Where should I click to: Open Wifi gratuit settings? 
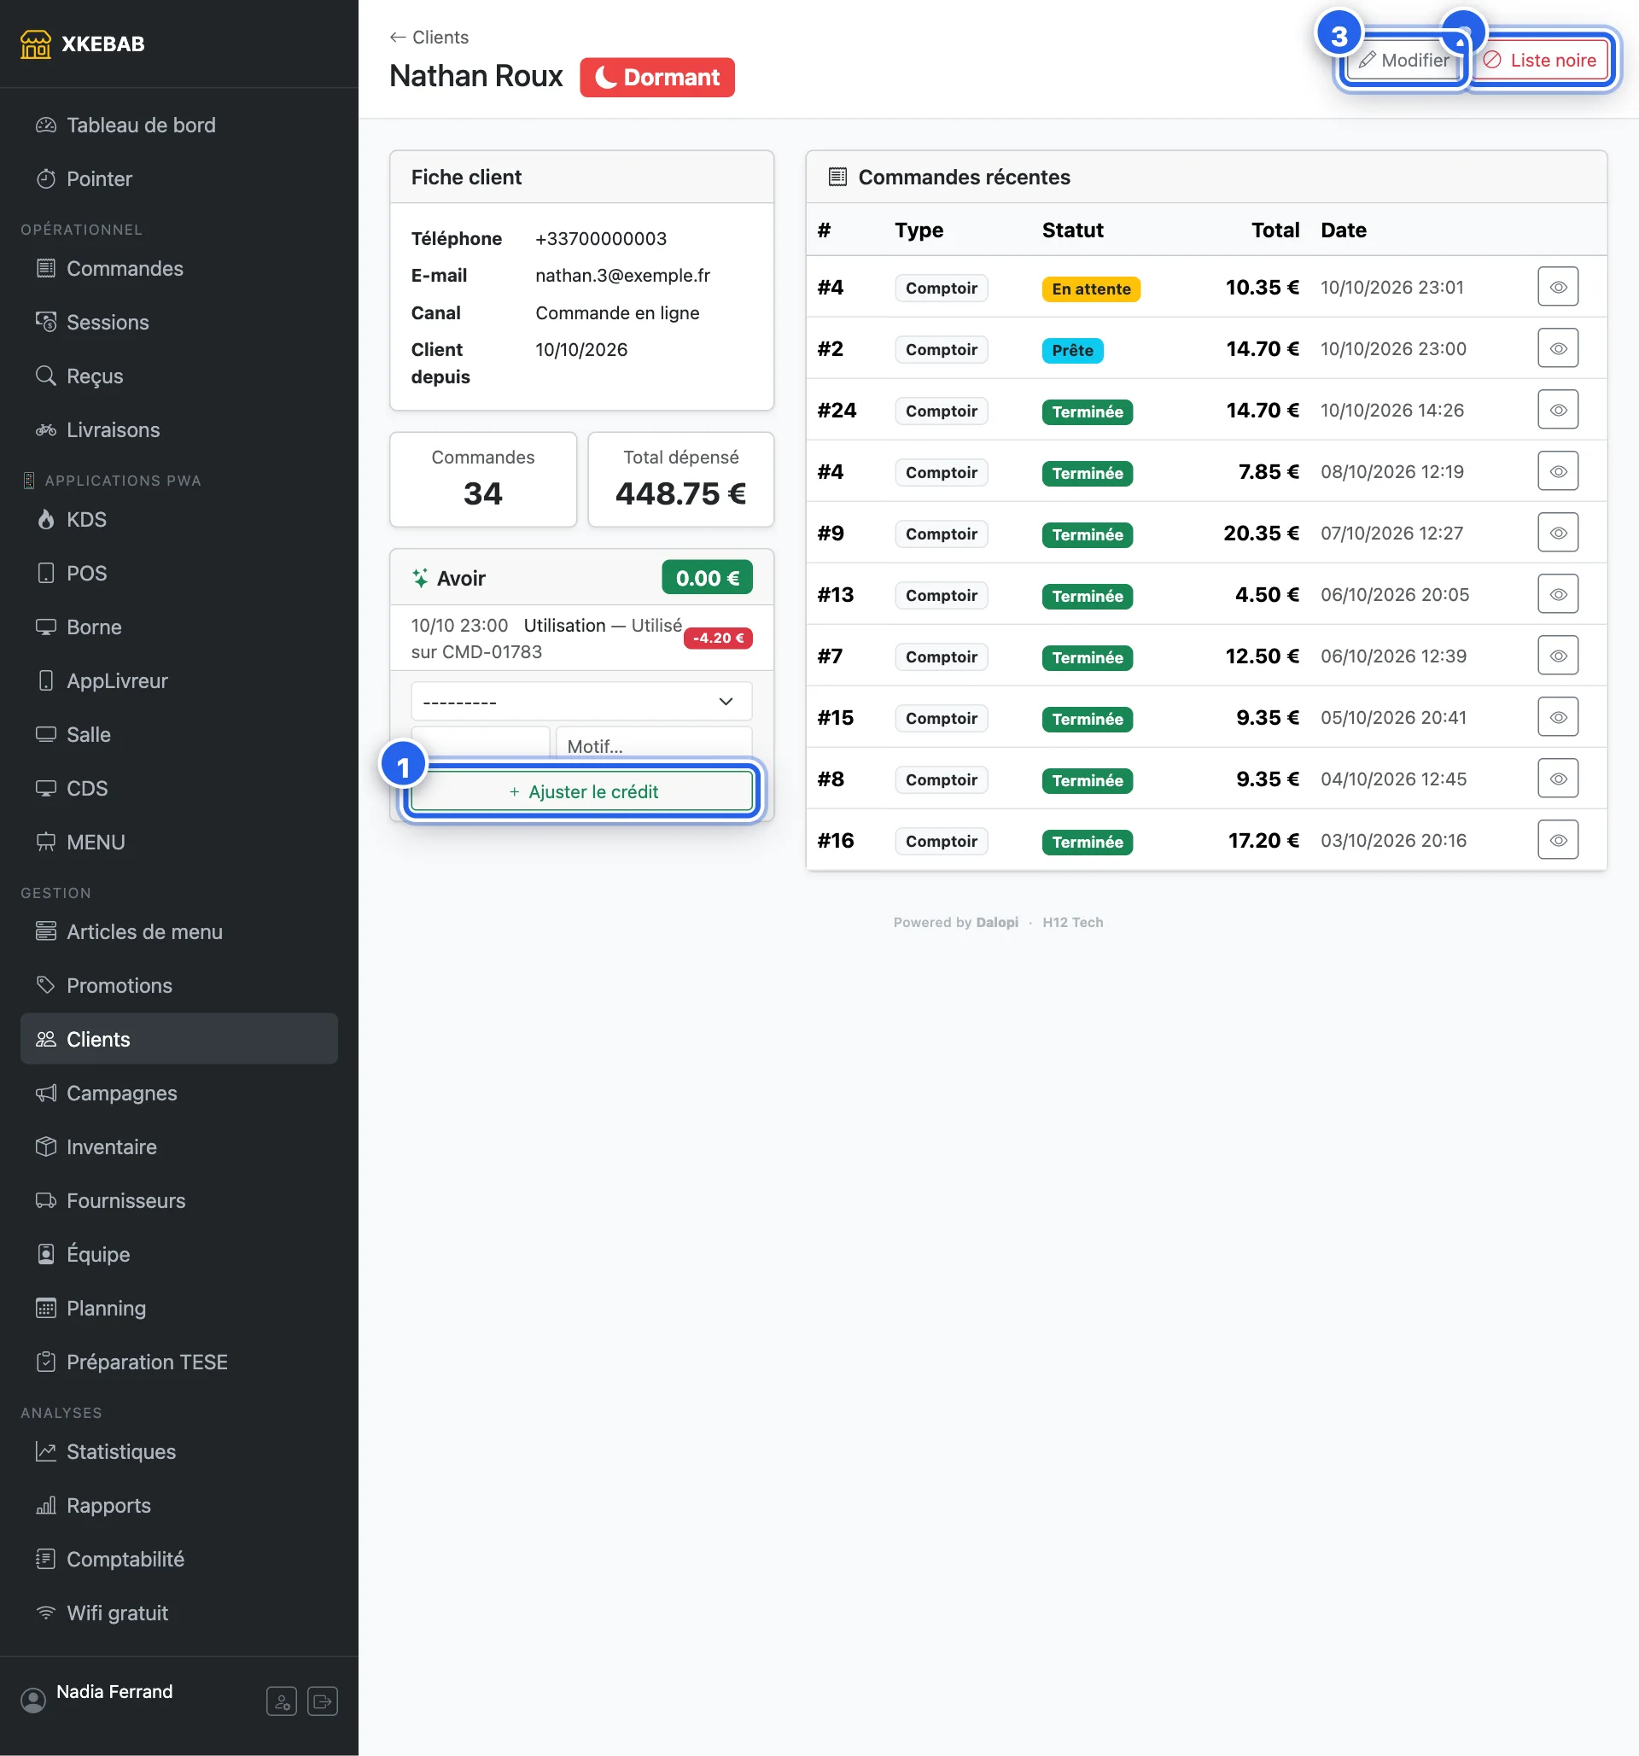point(179,1613)
